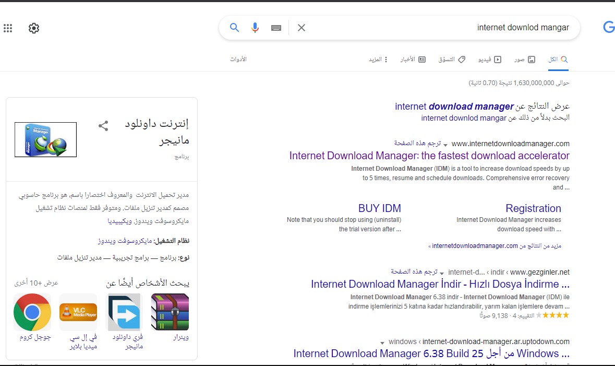
Task: Open the وينرار label link
Action: (181, 337)
